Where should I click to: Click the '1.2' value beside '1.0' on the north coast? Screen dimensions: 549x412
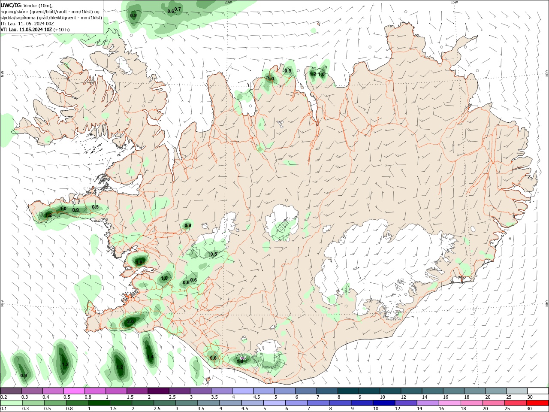(x=313, y=74)
